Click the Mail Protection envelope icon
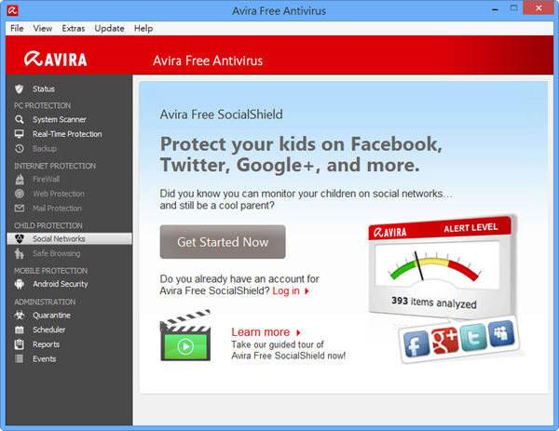The width and height of the screenshot is (559, 431). (x=20, y=209)
